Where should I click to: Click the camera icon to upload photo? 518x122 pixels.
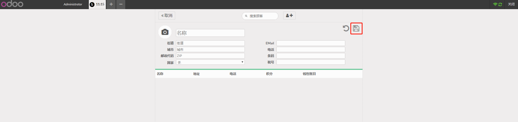[x=165, y=32]
